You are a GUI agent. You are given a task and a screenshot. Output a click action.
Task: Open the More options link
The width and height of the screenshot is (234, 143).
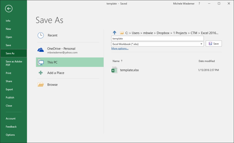pyautogui.click(x=120, y=48)
